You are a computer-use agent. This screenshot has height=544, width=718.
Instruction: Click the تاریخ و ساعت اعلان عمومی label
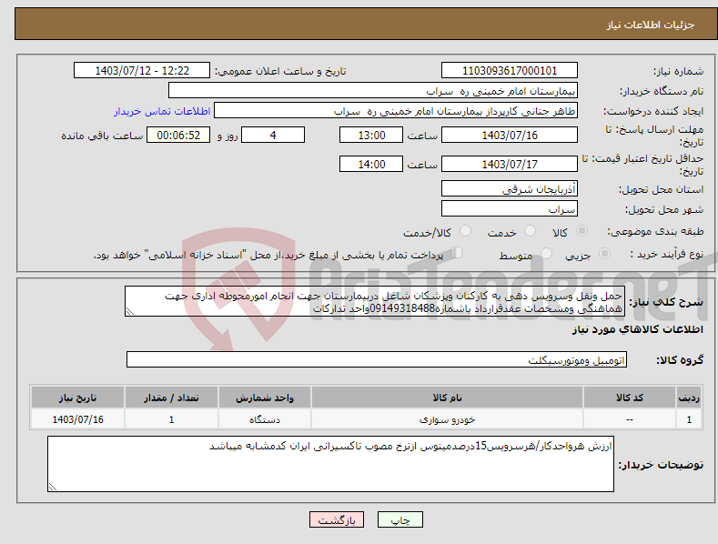pos(280,72)
